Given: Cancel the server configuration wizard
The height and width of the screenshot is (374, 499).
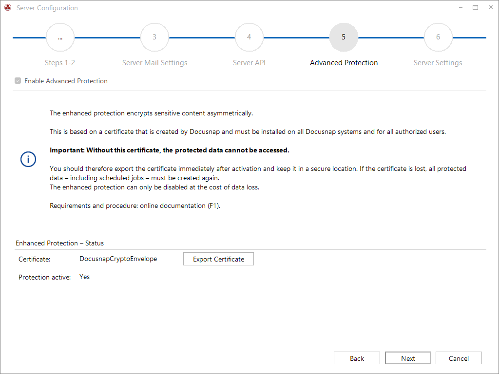Looking at the screenshot, I should 459,358.
